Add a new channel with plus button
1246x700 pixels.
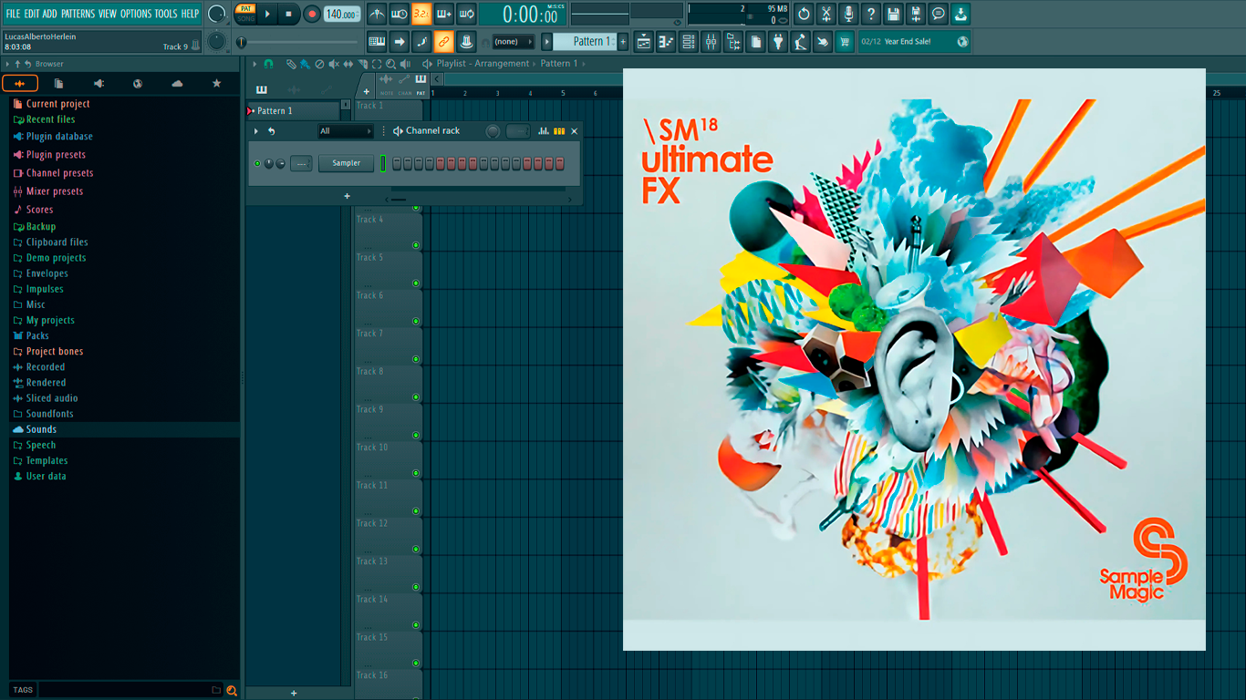pyautogui.click(x=347, y=196)
